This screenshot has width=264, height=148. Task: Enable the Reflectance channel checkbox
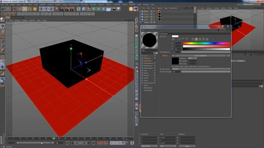point(155,66)
